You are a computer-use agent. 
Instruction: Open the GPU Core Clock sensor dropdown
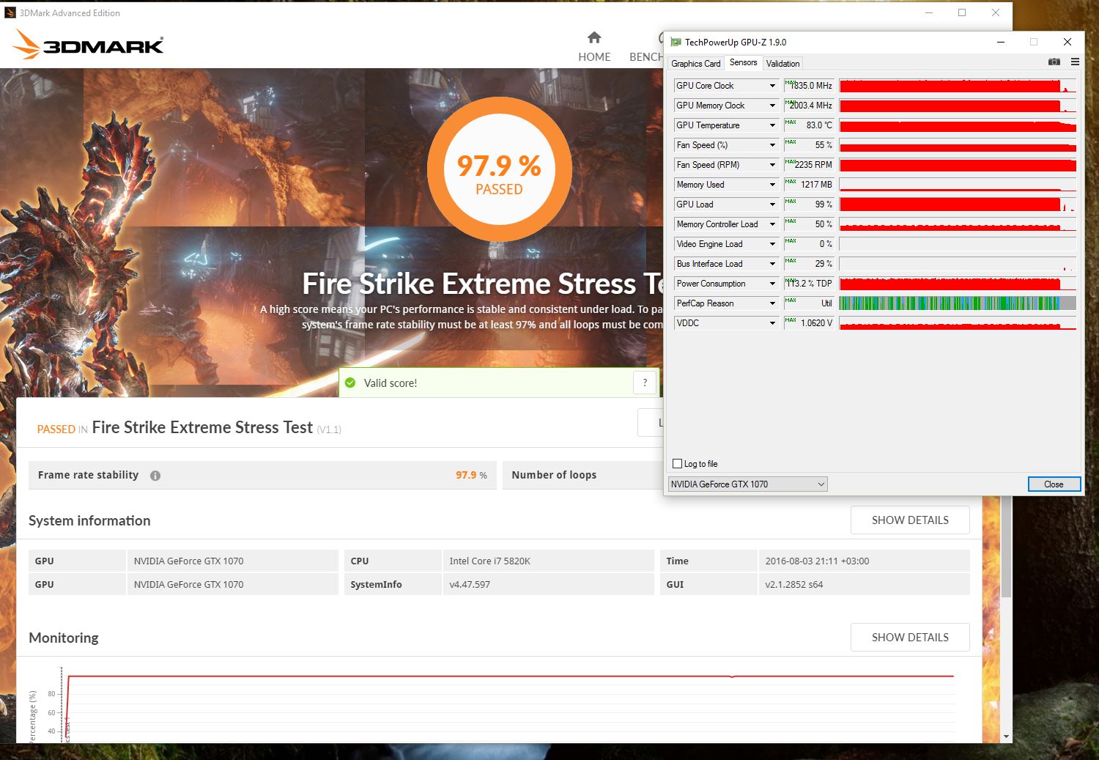point(772,86)
